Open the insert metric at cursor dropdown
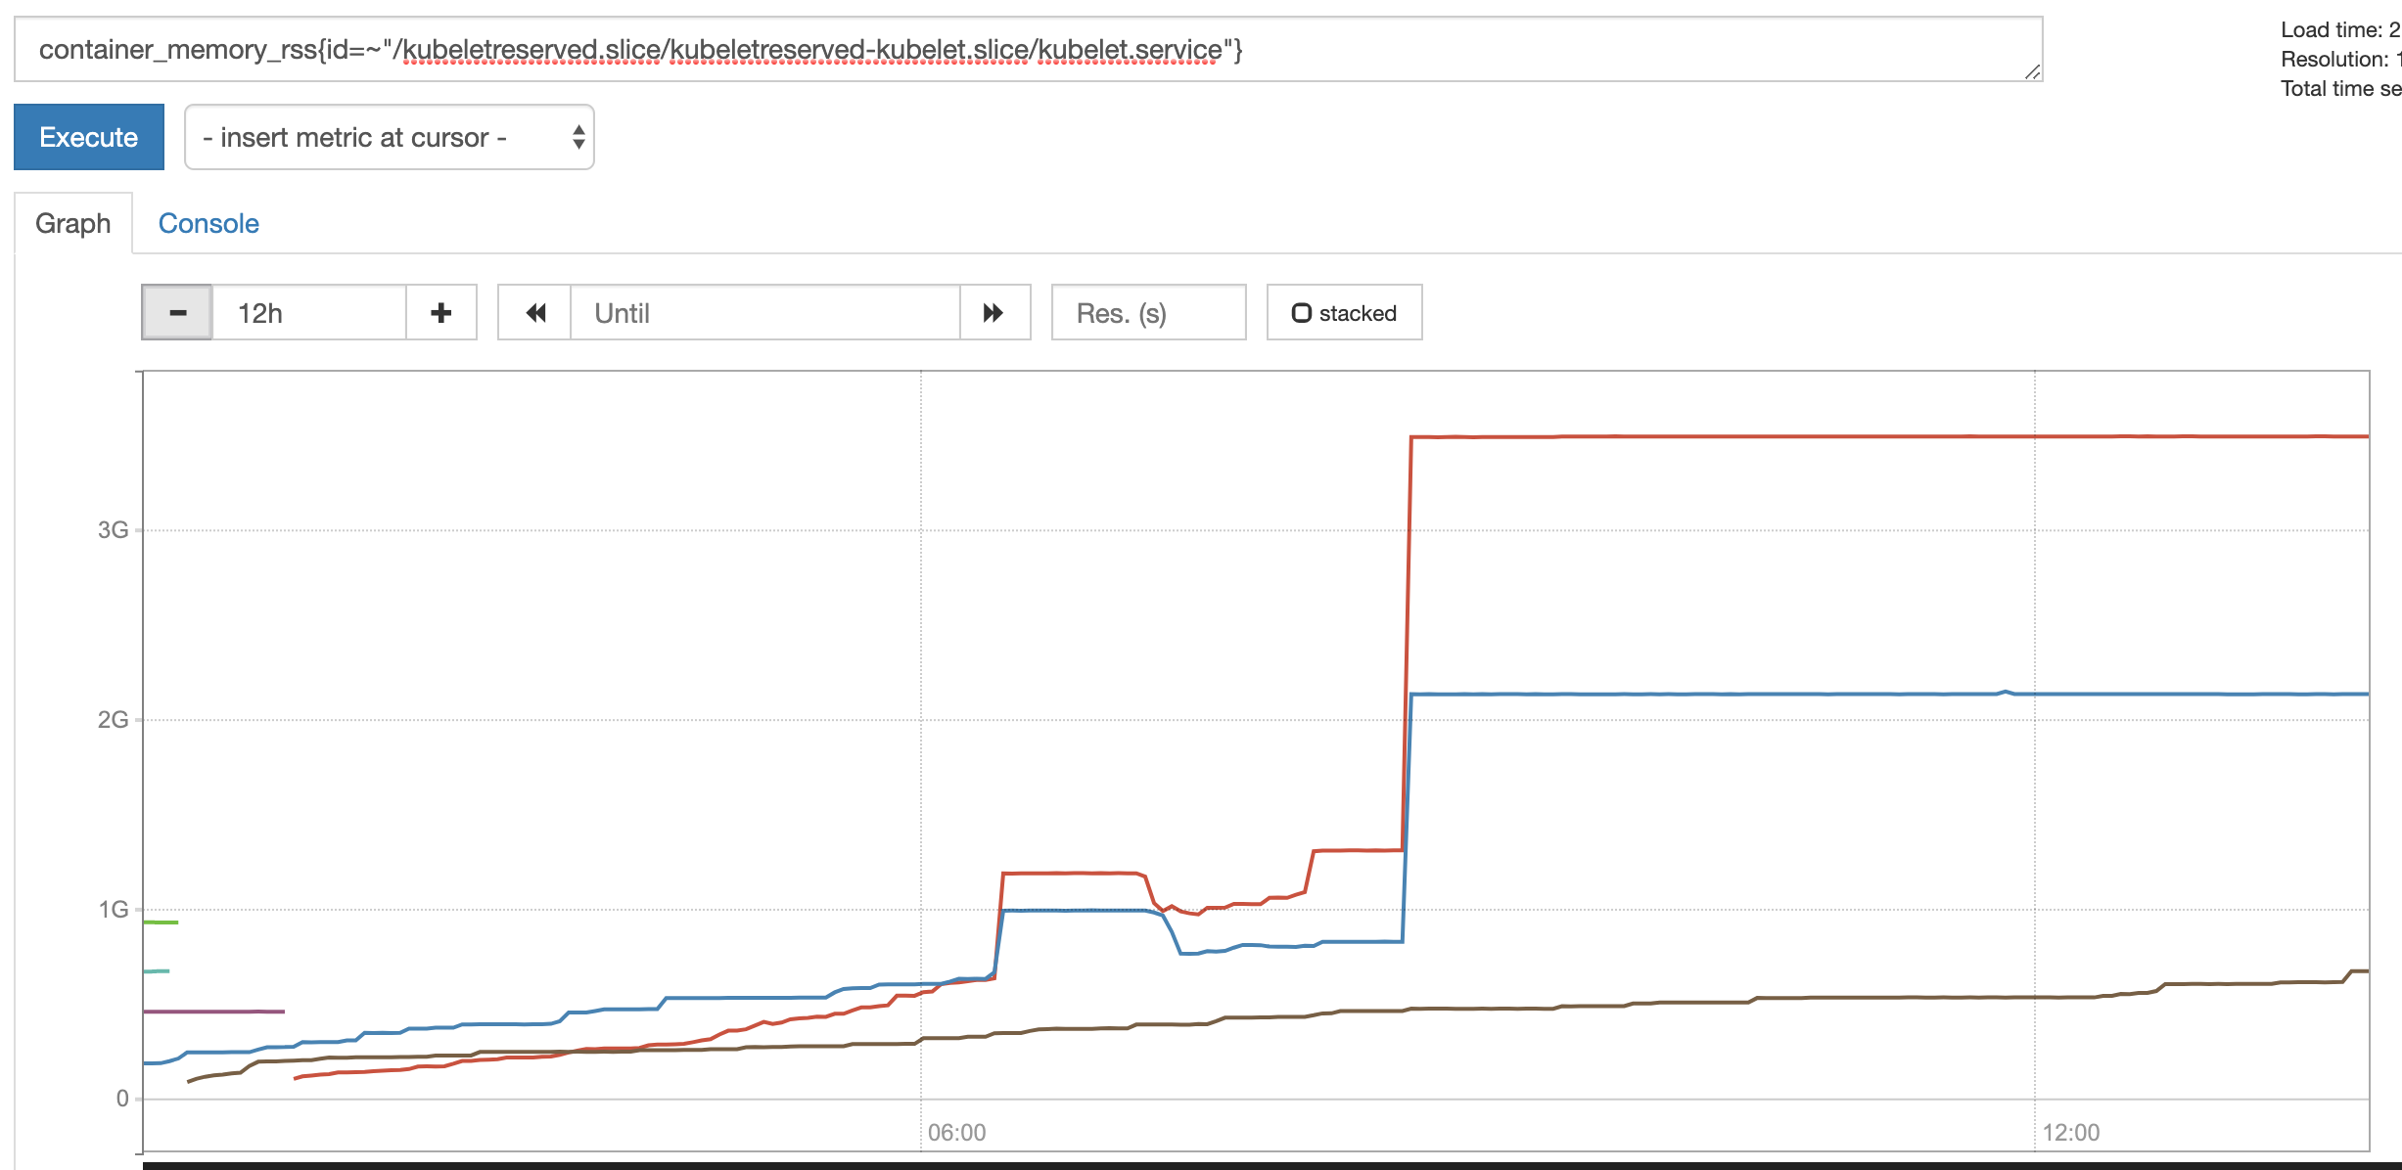Screen dimensions: 2402x1170 (x=390, y=137)
